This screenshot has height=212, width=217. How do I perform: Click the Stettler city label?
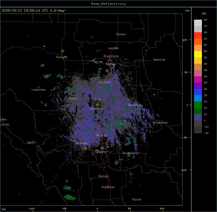click(160, 60)
